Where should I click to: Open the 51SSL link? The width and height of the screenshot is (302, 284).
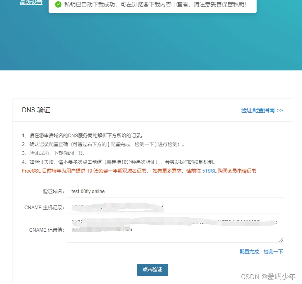[209, 171]
